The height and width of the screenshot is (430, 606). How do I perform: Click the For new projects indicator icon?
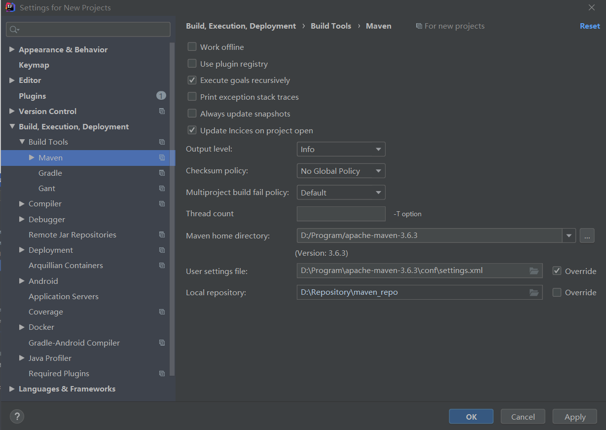(419, 26)
